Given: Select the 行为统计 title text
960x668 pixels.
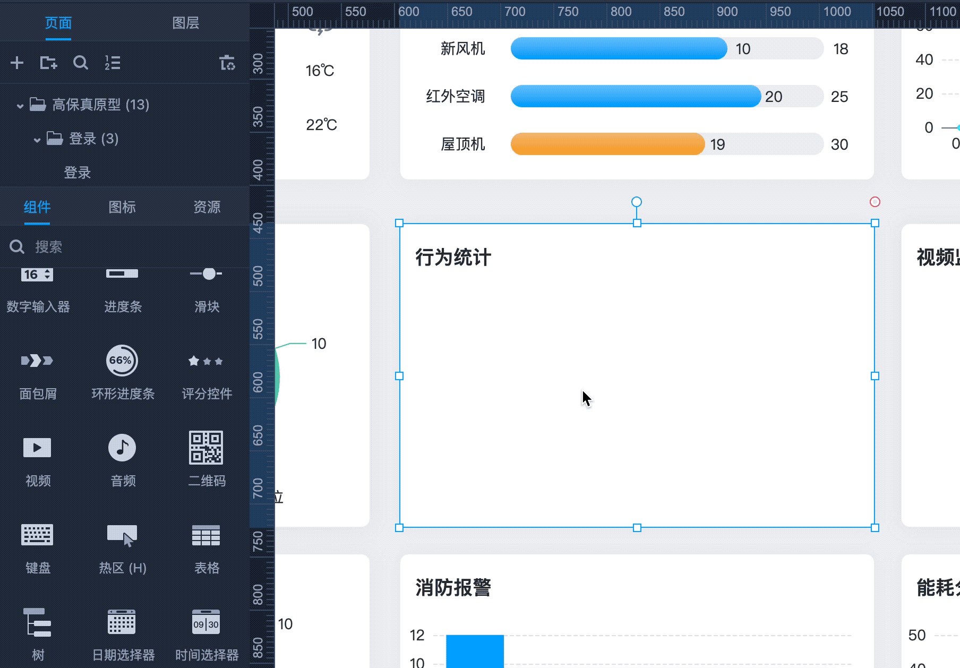Looking at the screenshot, I should (x=453, y=258).
